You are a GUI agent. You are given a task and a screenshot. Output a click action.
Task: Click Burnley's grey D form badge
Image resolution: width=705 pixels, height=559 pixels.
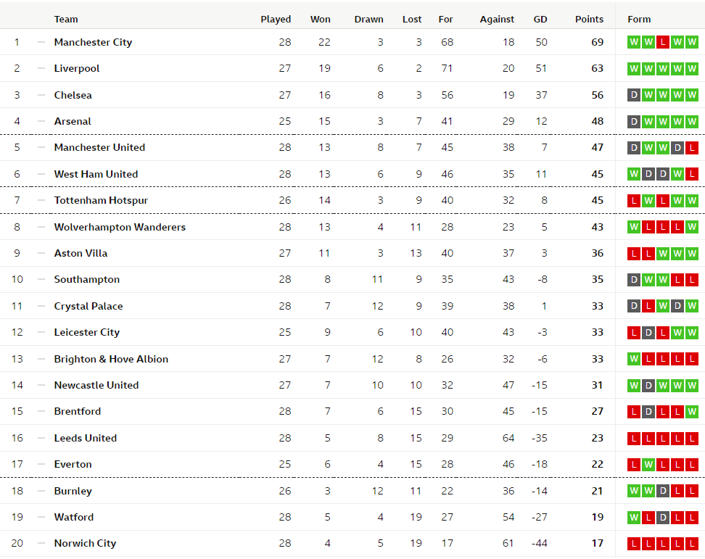click(x=663, y=491)
